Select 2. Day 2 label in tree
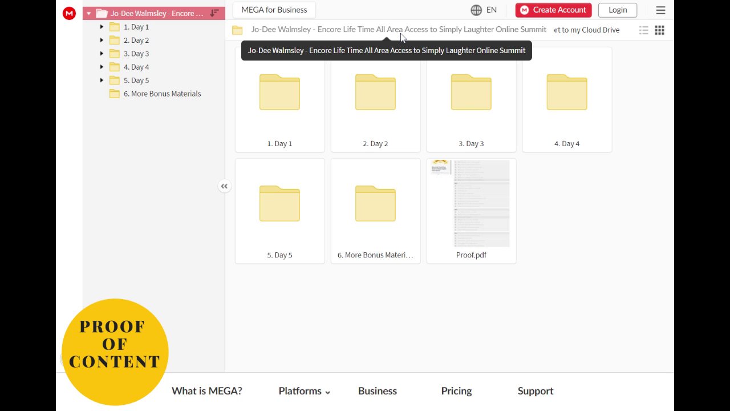 pos(136,40)
